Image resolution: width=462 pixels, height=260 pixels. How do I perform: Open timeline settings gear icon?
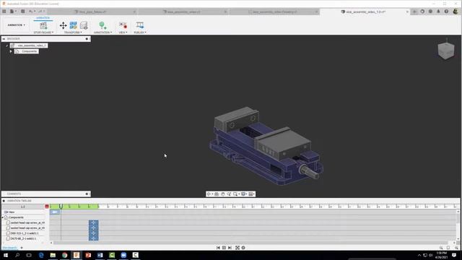point(243,248)
